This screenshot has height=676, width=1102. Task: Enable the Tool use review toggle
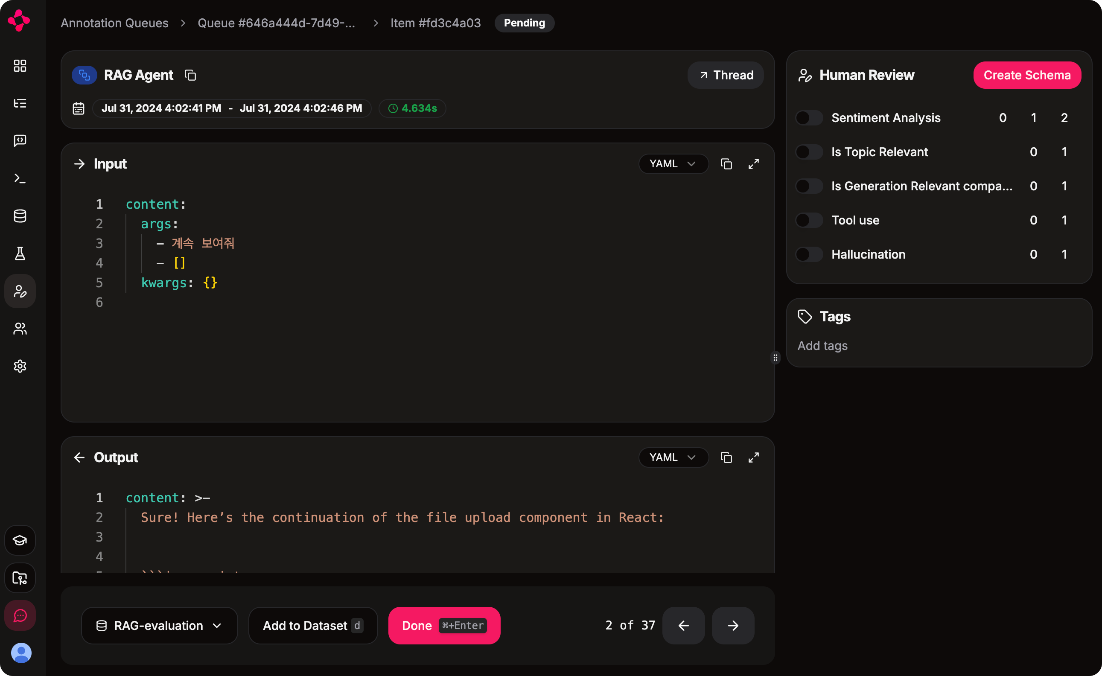tap(809, 220)
